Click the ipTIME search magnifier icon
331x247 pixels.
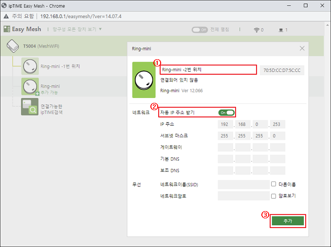coord(30,107)
